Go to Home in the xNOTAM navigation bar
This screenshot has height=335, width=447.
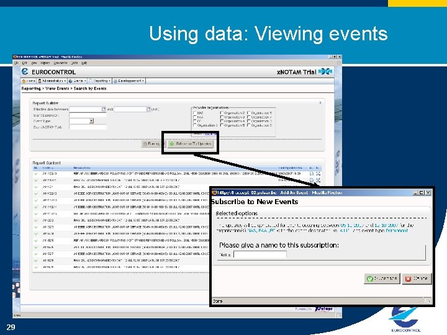pos(29,81)
